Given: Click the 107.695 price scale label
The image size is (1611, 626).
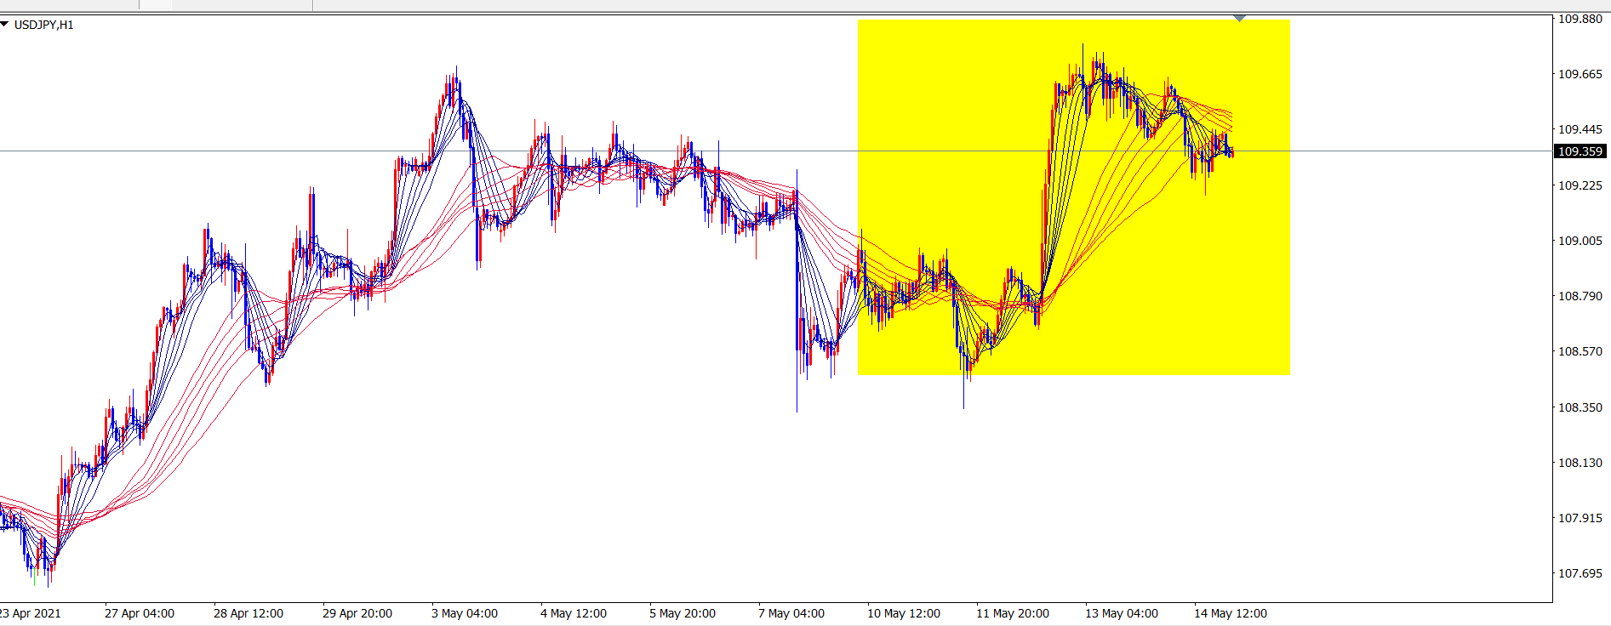Looking at the screenshot, I should click(1580, 573).
